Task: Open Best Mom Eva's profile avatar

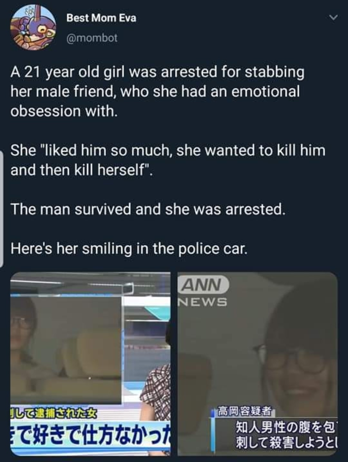Action: [x=33, y=27]
